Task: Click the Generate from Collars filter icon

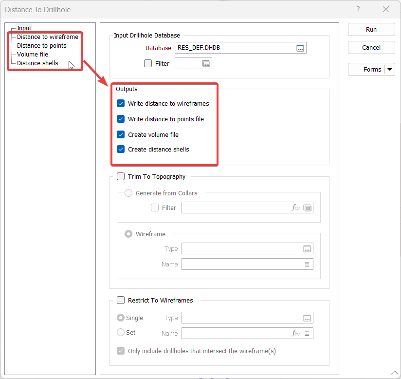Action: click(x=307, y=208)
